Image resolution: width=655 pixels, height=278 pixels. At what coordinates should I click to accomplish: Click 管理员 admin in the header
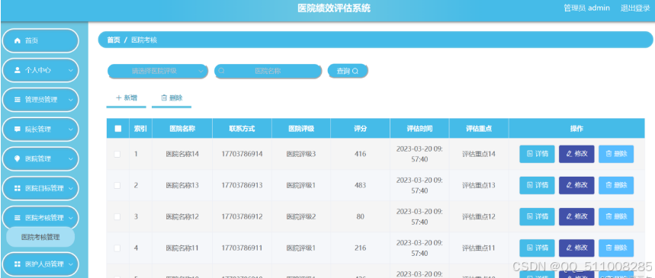coord(586,8)
